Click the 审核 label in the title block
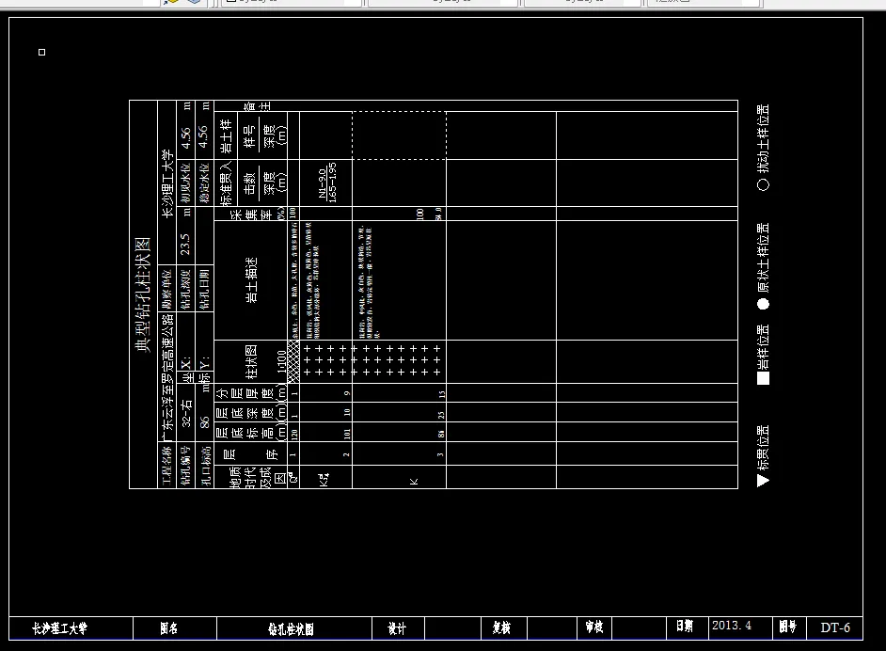 593,627
